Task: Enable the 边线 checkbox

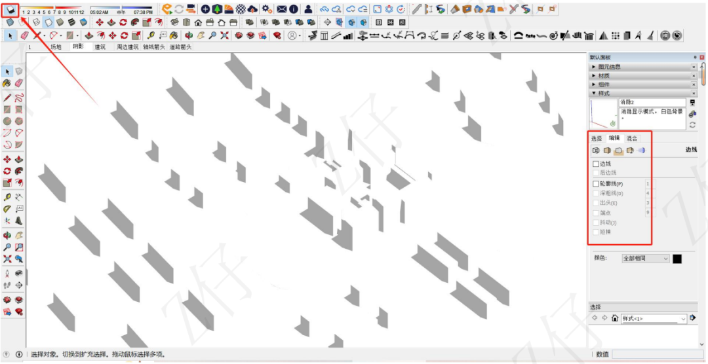Action: pos(595,164)
